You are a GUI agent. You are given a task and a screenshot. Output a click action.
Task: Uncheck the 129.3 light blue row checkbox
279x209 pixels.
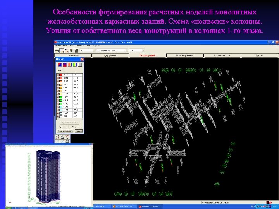(x=58, y=107)
